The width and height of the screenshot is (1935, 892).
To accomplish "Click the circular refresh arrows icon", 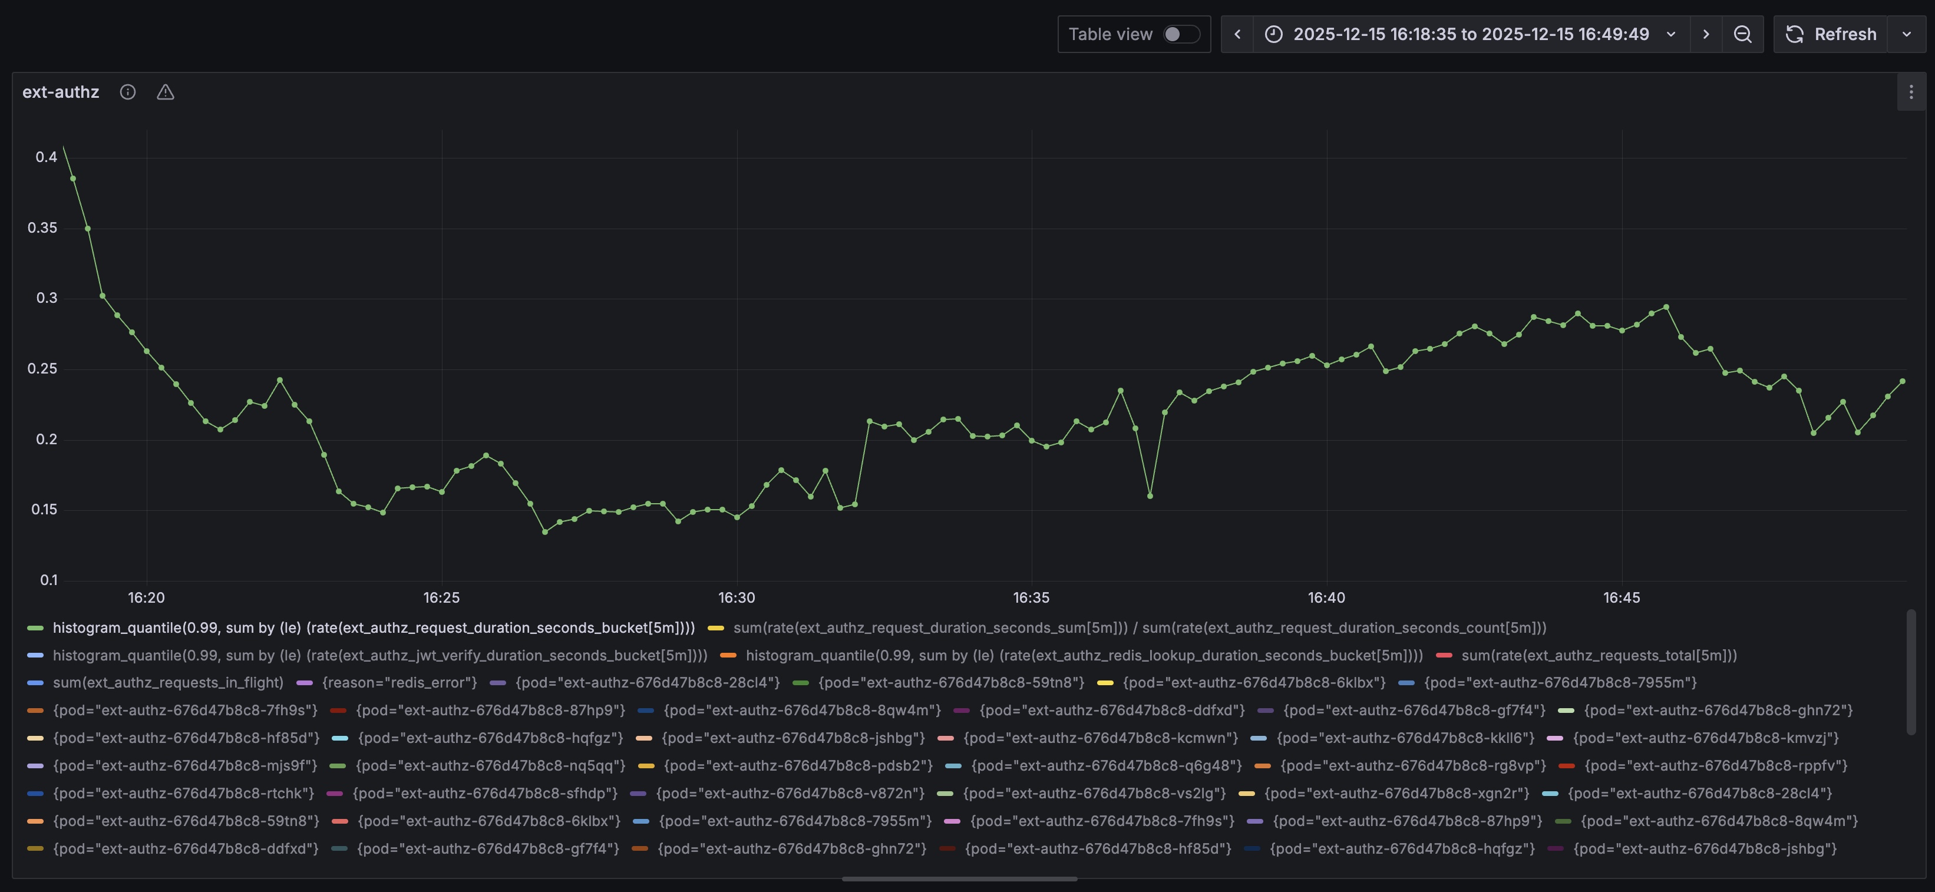I will [1795, 34].
